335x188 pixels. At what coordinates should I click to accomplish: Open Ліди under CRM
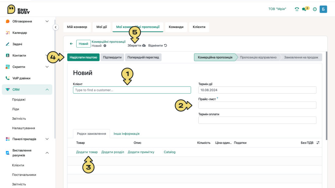click(x=15, y=109)
